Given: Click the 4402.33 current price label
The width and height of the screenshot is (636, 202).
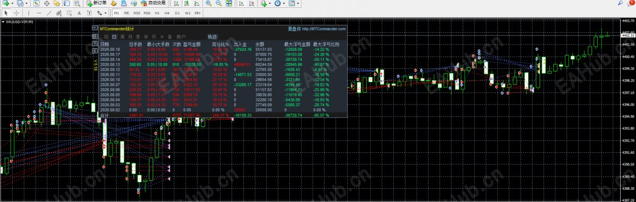Looking at the screenshot, I should (629, 35).
